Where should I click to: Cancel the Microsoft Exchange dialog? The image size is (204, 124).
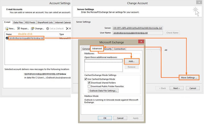(120, 118)
